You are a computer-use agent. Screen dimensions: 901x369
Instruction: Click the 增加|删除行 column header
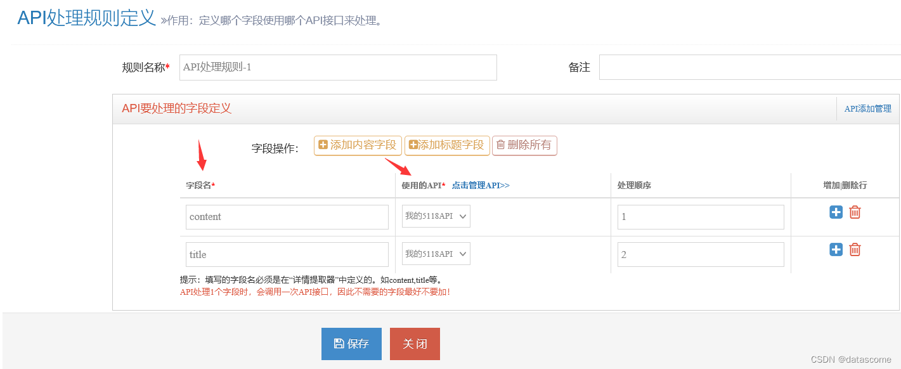pyautogui.click(x=845, y=185)
